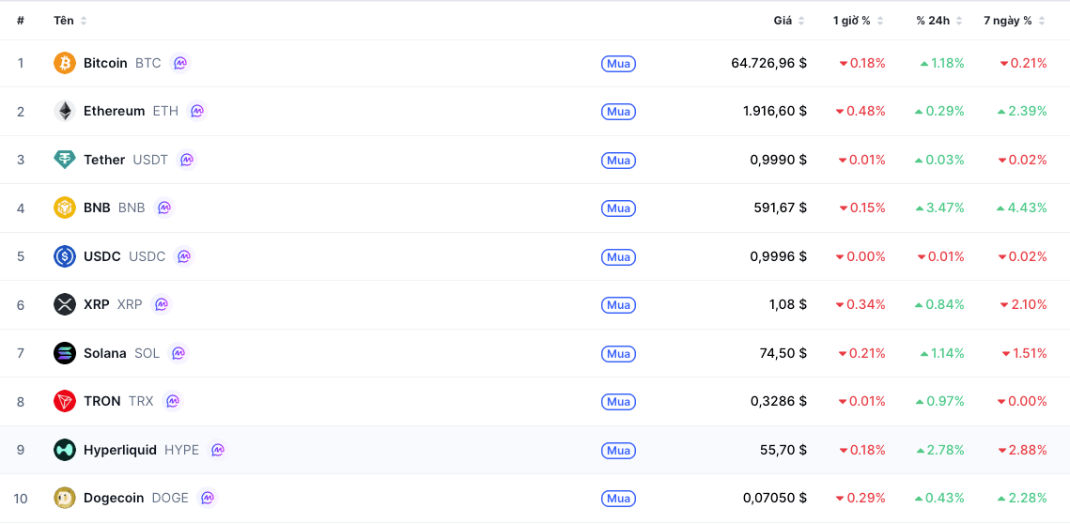This screenshot has height=524, width=1070.
Task: Sort by the # rank column header
Action: coord(21,21)
